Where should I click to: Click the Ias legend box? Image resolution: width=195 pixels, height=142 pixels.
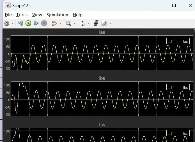[178, 41]
